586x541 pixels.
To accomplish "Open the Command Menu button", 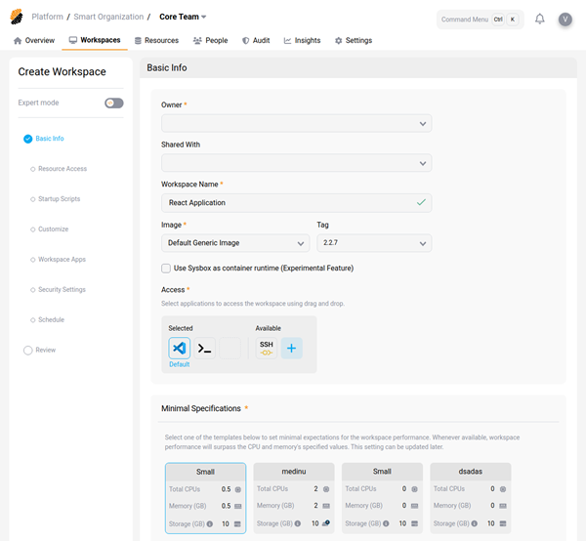I will 480,19.
